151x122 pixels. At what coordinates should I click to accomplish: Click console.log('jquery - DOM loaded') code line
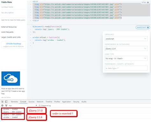(52, 29)
